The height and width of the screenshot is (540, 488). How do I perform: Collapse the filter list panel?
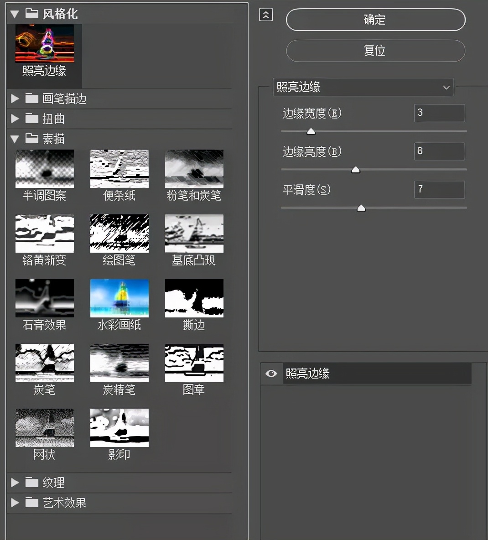265,15
